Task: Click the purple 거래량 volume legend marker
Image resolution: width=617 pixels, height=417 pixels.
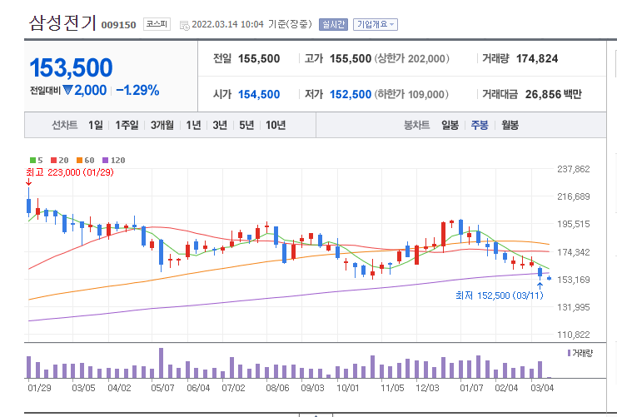Action: (569, 353)
